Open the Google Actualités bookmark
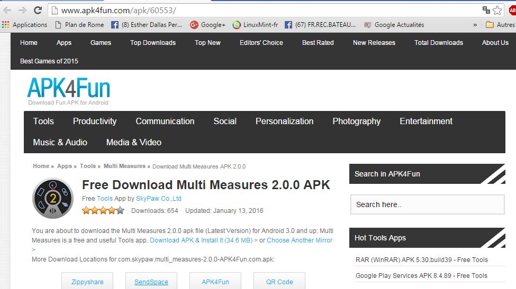This screenshot has width=516, height=289. (394, 25)
